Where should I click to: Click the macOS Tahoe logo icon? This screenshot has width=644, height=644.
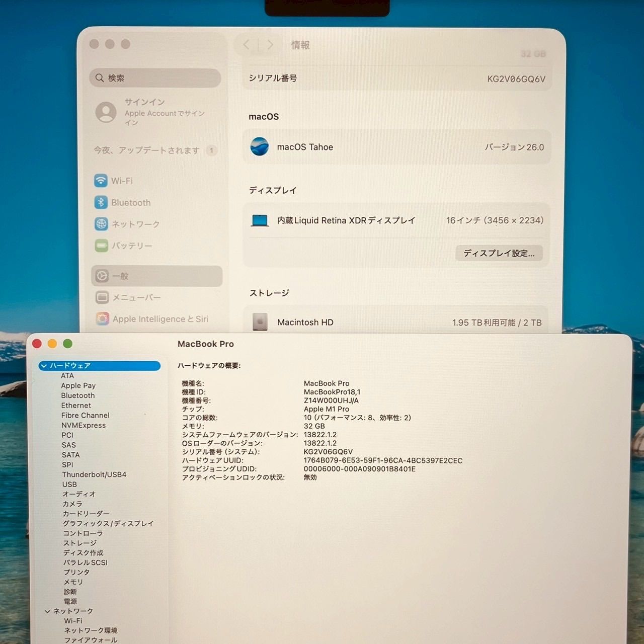260,147
